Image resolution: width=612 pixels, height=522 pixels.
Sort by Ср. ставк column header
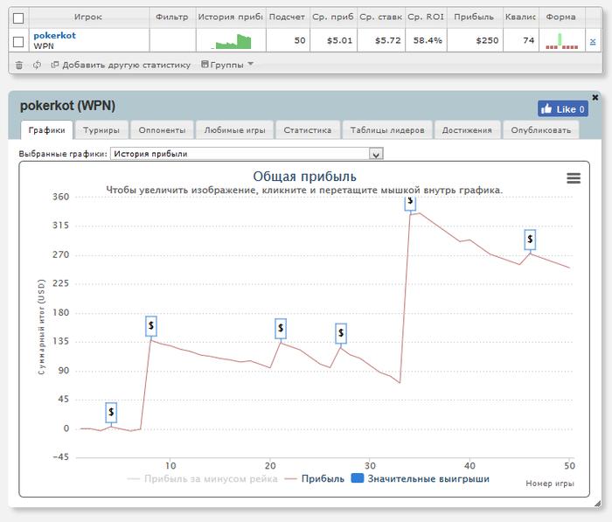tap(380, 17)
